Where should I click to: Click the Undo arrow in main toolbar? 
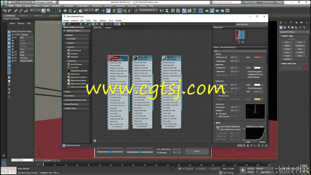click(4, 11)
